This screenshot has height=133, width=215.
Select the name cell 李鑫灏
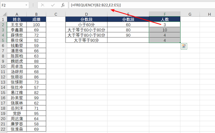pos(17,30)
